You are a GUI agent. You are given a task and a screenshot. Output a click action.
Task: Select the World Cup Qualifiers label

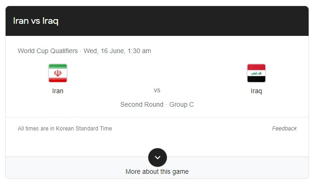(x=48, y=51)
